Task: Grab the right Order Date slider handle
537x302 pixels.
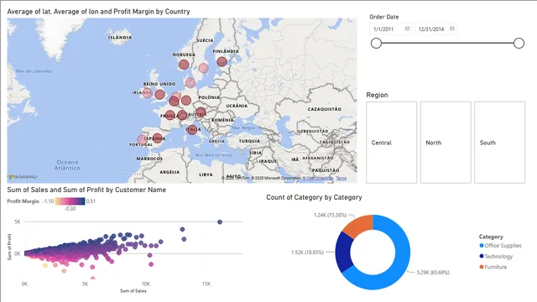Action: click(x=519, y=43)
